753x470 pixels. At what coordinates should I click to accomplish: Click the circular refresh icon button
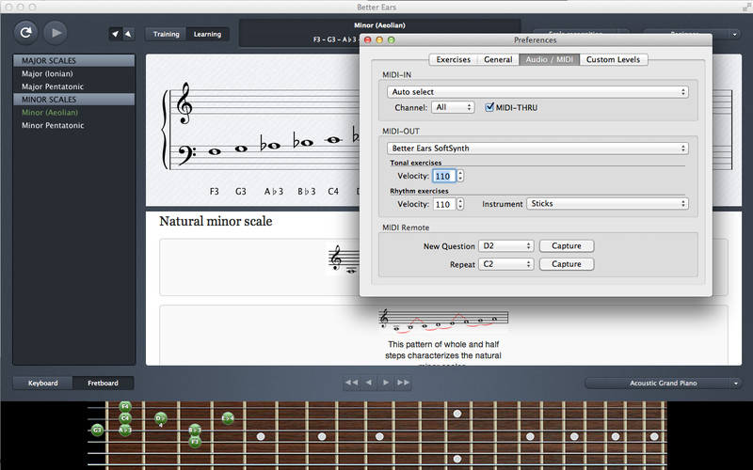[x=26, y=33]
